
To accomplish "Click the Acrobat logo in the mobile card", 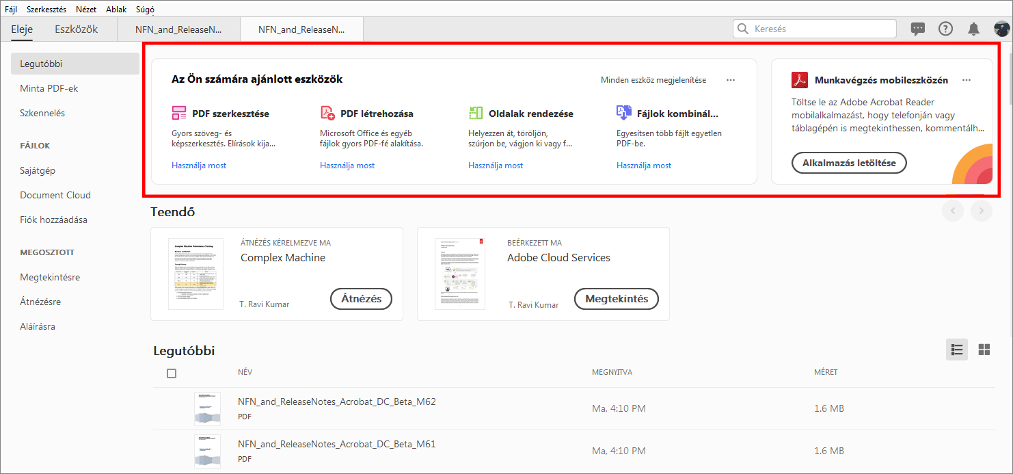I will [800, 80].
